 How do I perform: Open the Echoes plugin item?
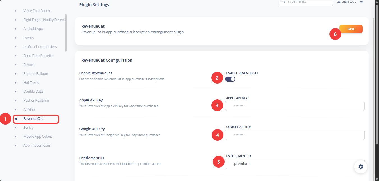click(29, 65)
